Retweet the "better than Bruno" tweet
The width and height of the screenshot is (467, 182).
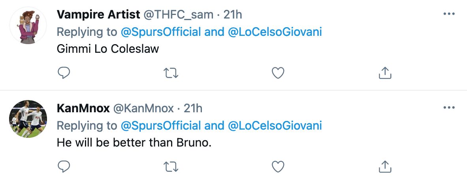(171, 167)
